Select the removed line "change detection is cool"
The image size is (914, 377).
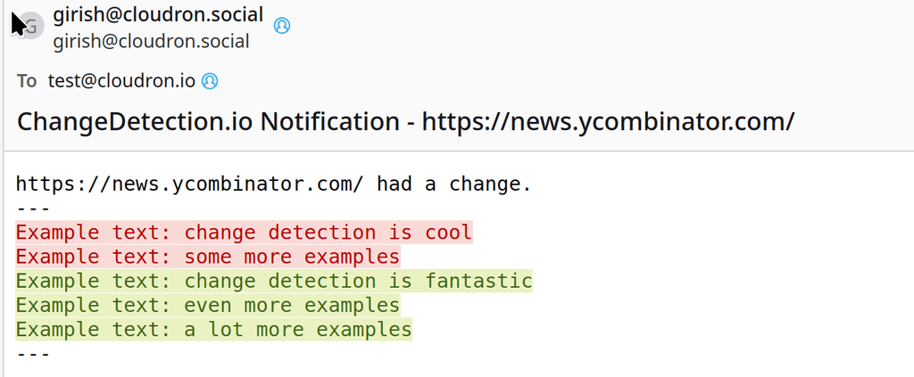243,233
